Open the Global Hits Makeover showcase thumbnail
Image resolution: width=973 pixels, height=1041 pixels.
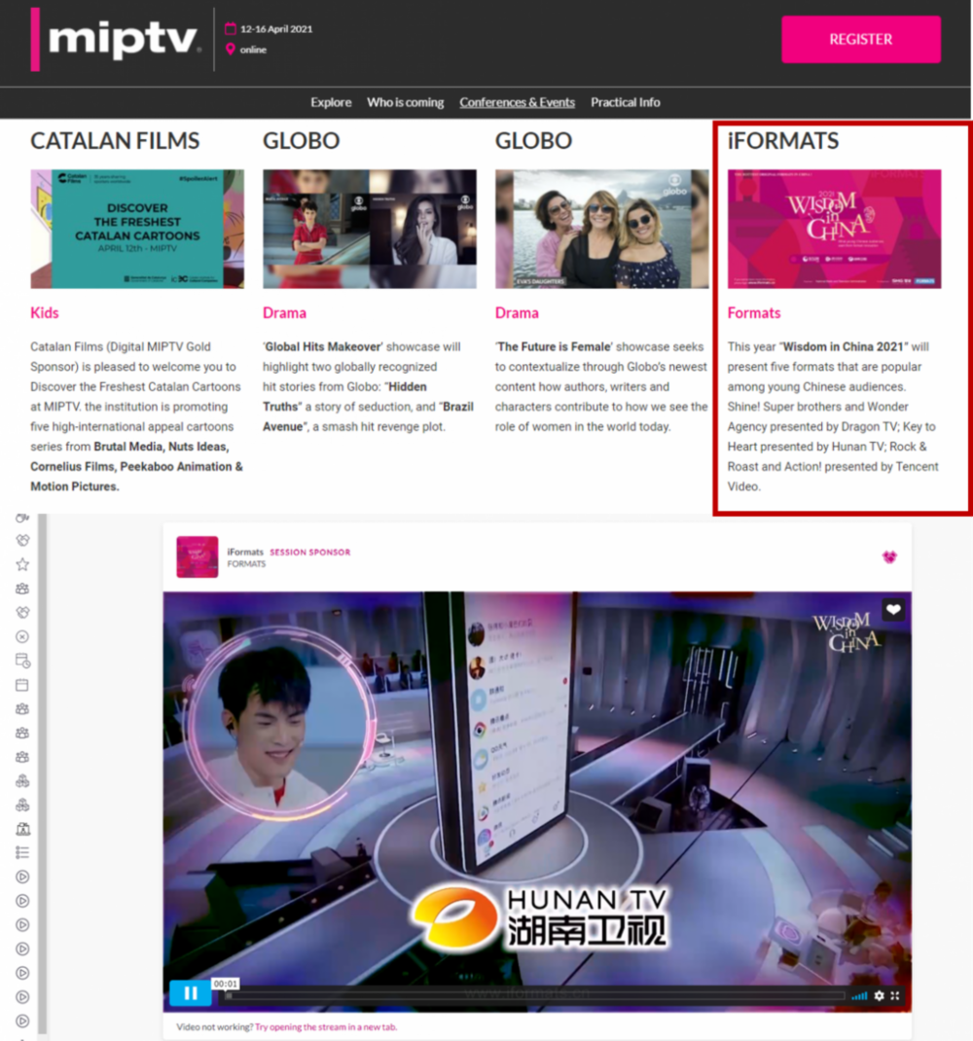click(x=370, y=229)
